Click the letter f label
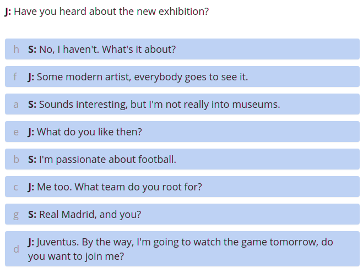 pos(15,76)
